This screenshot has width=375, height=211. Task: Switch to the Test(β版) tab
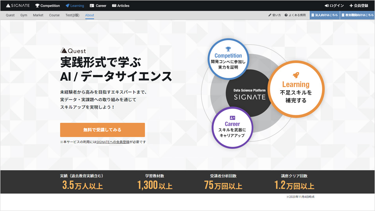point(72,15)
